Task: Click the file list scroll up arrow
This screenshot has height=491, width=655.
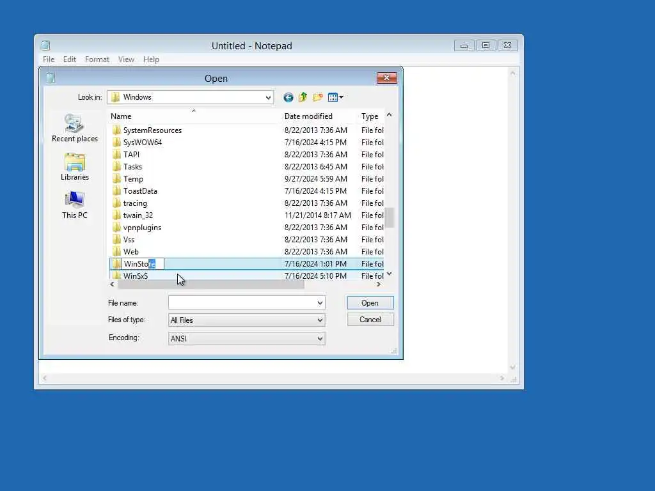Action: 390,115
